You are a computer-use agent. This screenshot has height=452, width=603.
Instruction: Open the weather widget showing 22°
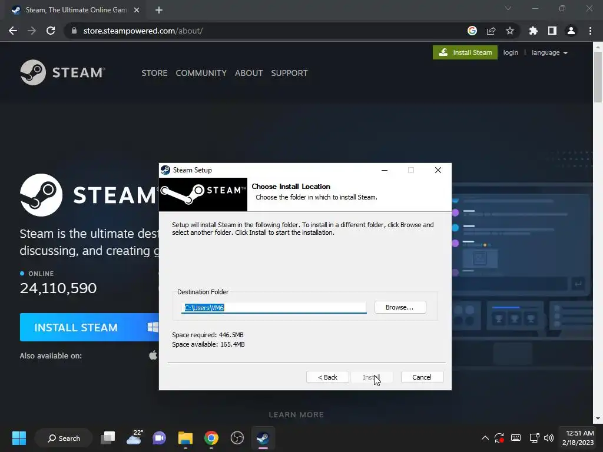coord(134,438)
